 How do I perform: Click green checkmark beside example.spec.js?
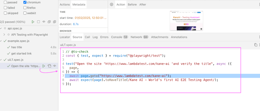[x=5, y=41]
